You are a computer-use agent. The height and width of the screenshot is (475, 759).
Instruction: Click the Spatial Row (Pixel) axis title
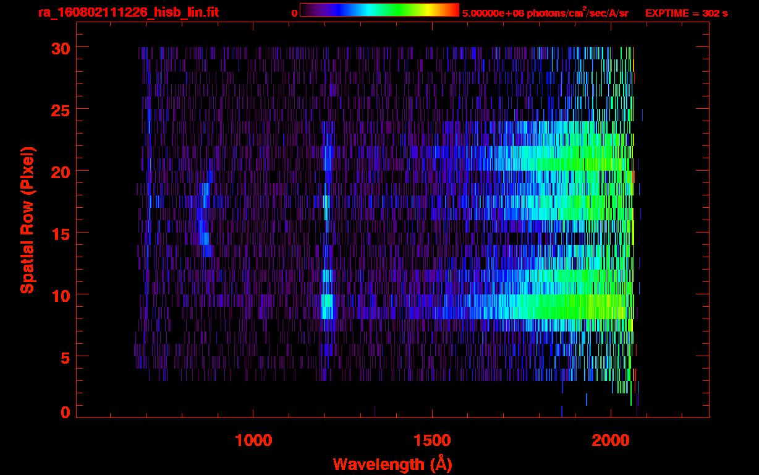coord(27,220)
